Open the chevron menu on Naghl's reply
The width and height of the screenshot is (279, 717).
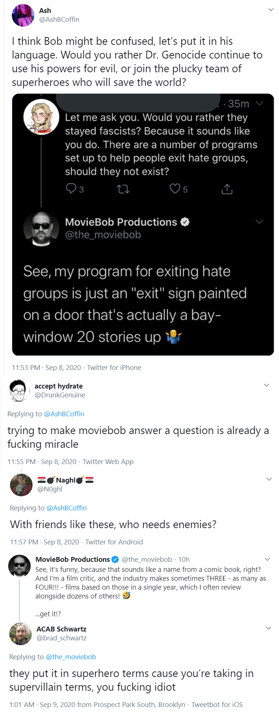pos(269,479)
